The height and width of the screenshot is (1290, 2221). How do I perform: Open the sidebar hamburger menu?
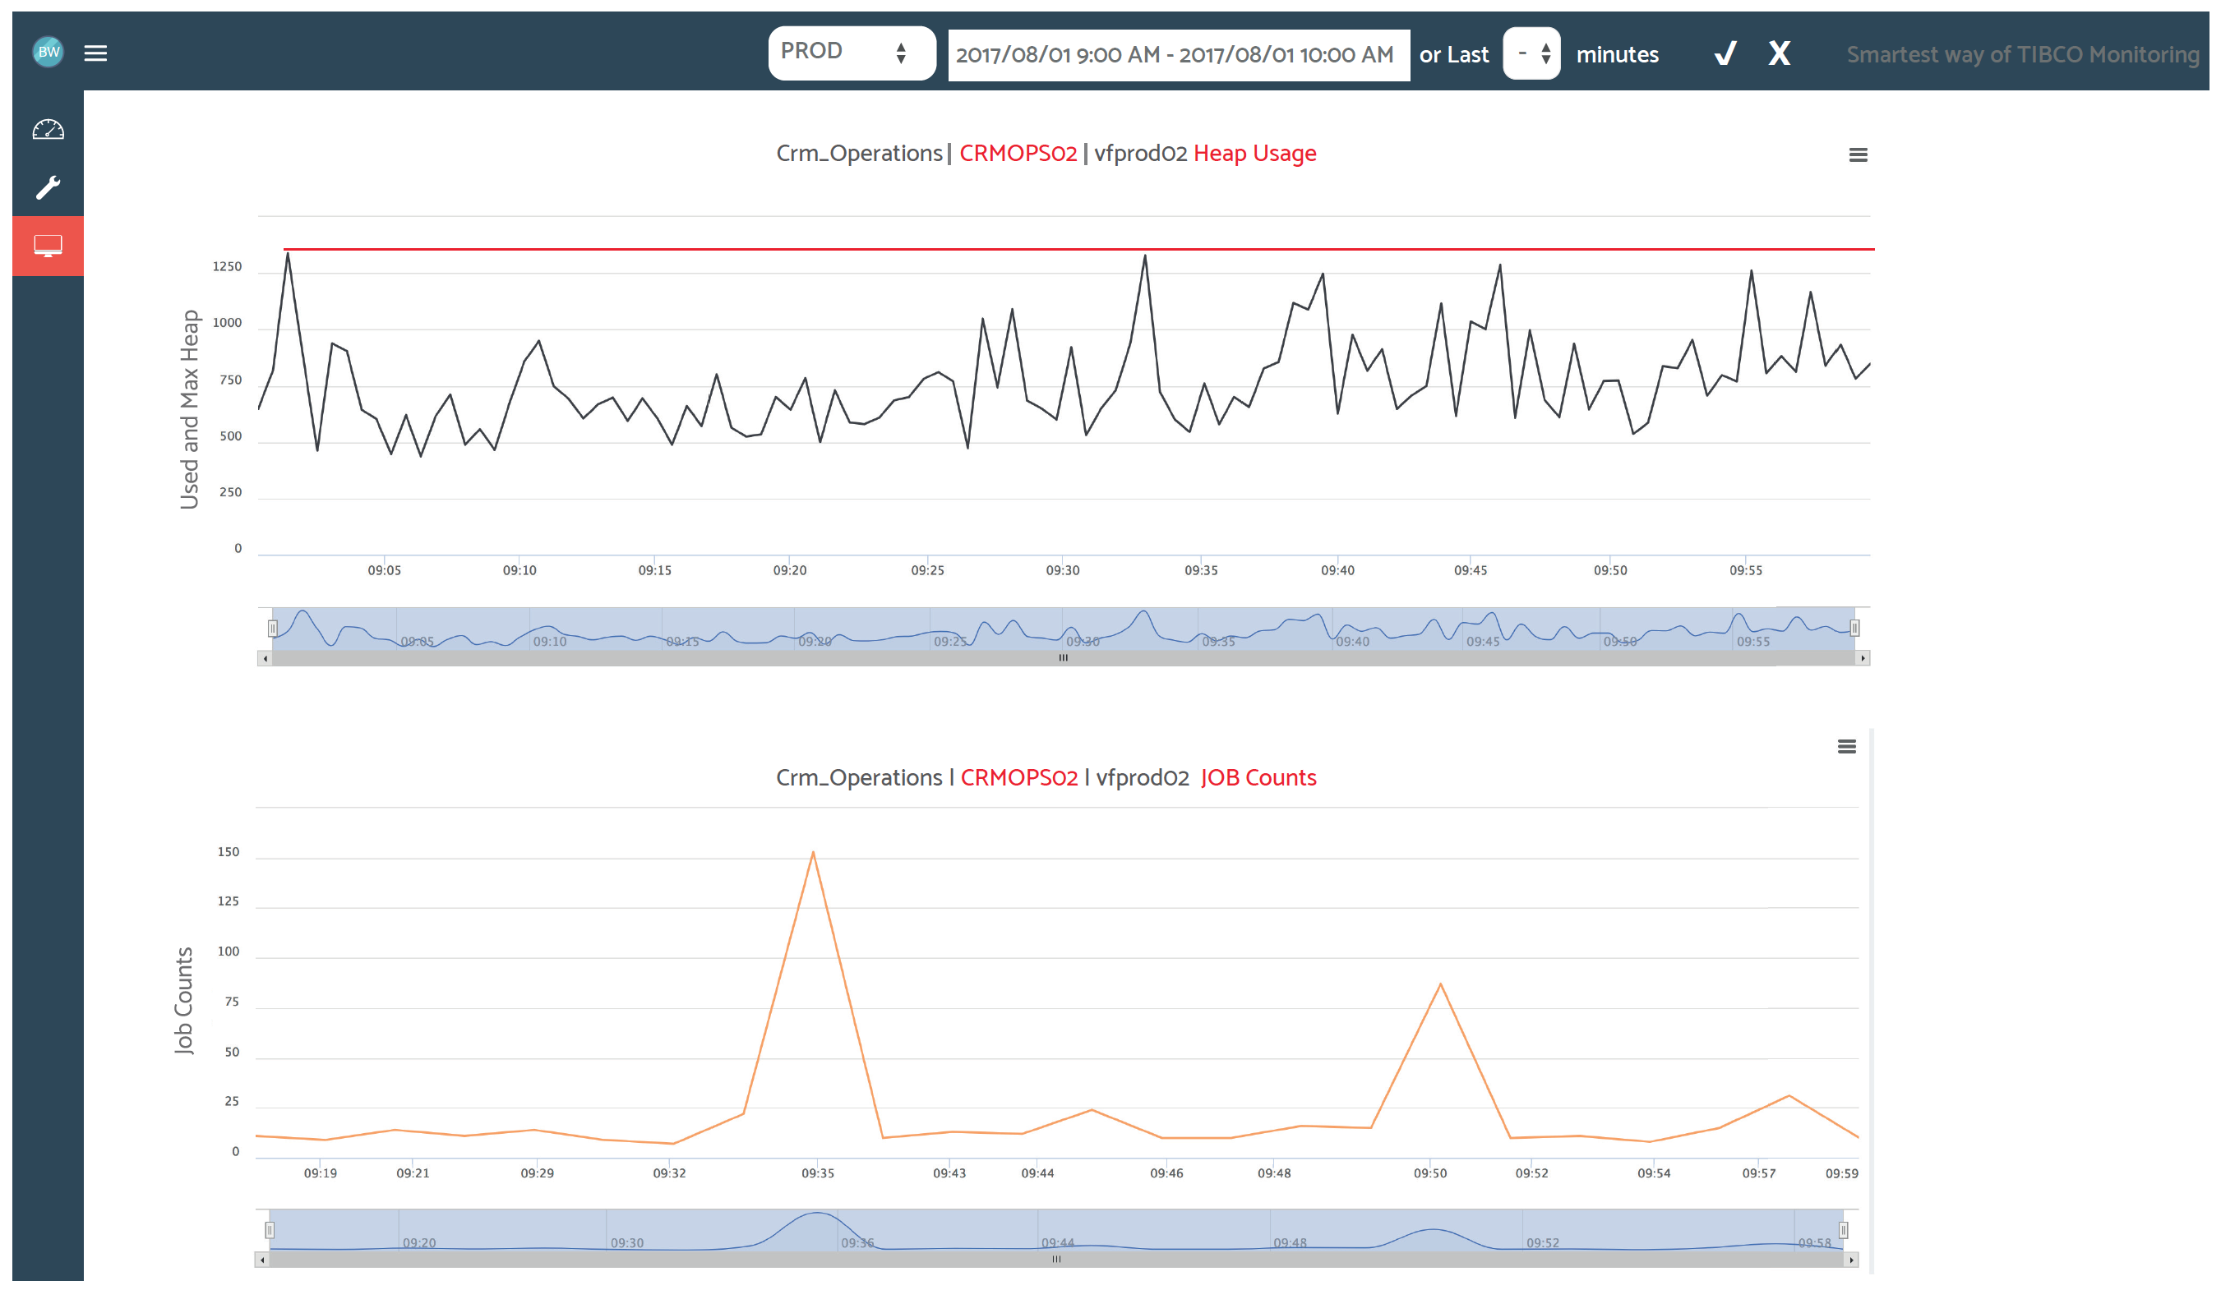(95, 53)
